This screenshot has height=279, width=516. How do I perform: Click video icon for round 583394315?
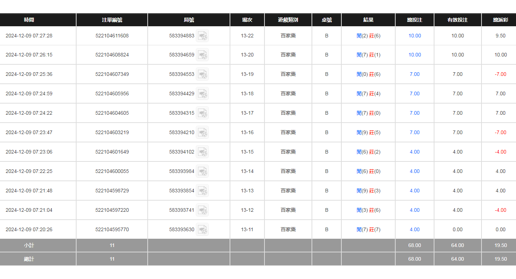pos(202,113)
